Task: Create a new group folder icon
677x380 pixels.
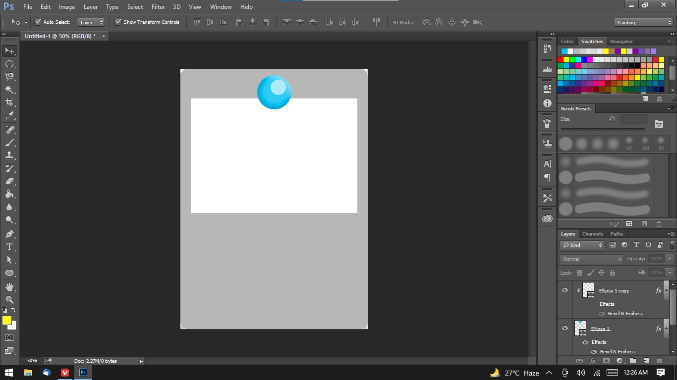Action: coord(633,361)
